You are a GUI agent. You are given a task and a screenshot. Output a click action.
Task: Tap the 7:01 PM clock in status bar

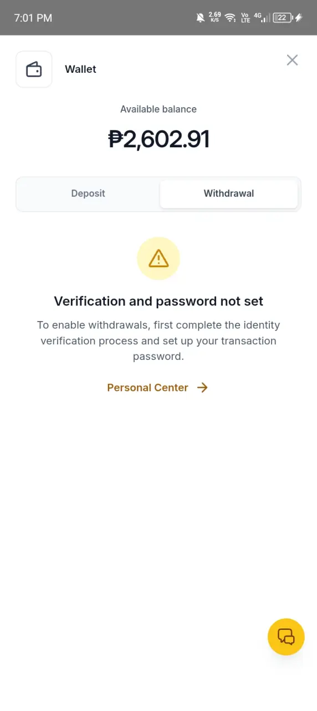coord(33,18)
